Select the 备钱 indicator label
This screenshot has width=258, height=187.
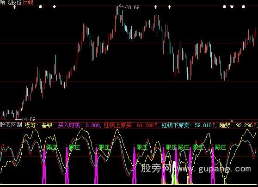47,125
